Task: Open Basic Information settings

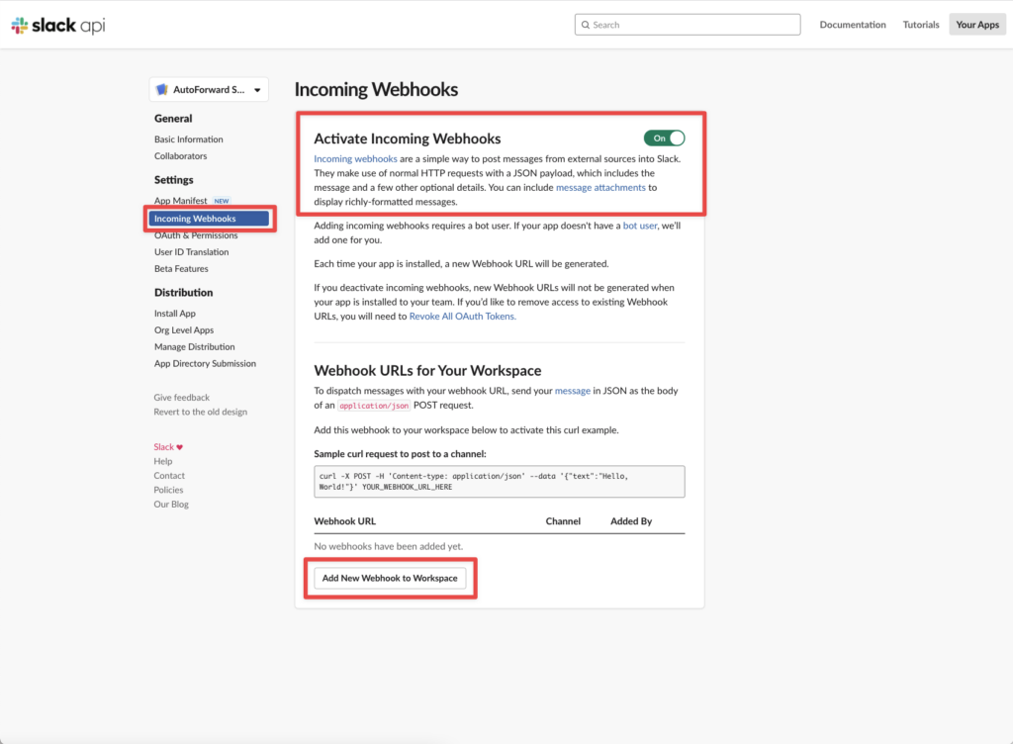Action: (x=189, y=139)
